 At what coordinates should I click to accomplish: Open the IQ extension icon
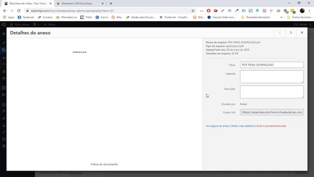230,11
